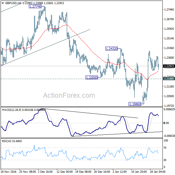Click the 1.21260 price axis value

tap(169, 87)
